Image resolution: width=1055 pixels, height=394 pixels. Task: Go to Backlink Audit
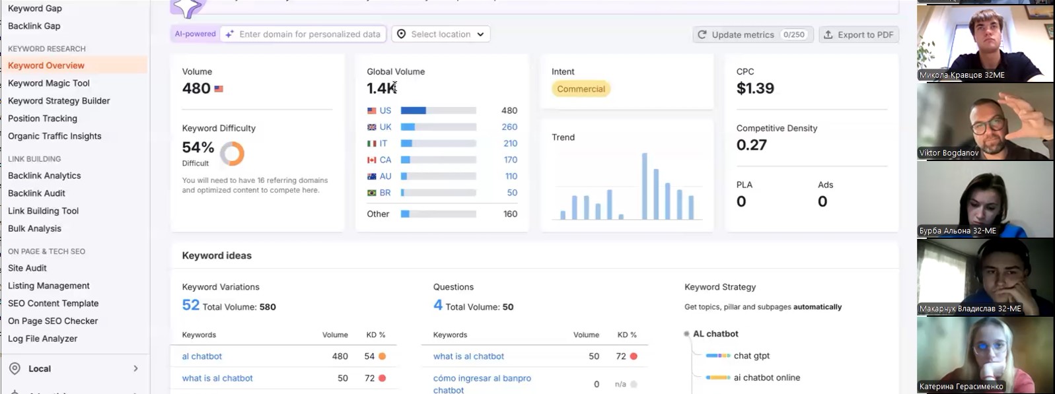click(36, 193)
